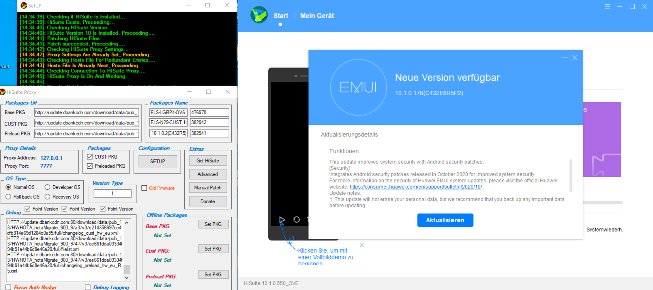Viewport: 653px width, 290px height.
Task: Click the Aktualisieren button
Action: coord(445,220)
